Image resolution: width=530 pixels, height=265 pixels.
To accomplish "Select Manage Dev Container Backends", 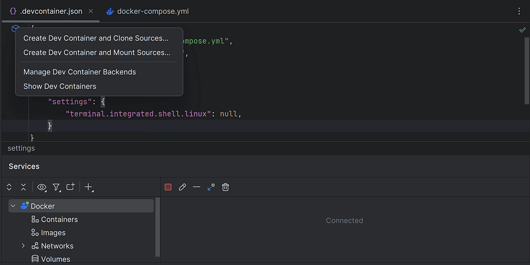I will coord(79,72).
